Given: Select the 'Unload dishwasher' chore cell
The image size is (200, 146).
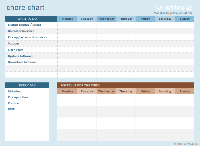Looking at the screenshot, I should (x=31, y=31).
